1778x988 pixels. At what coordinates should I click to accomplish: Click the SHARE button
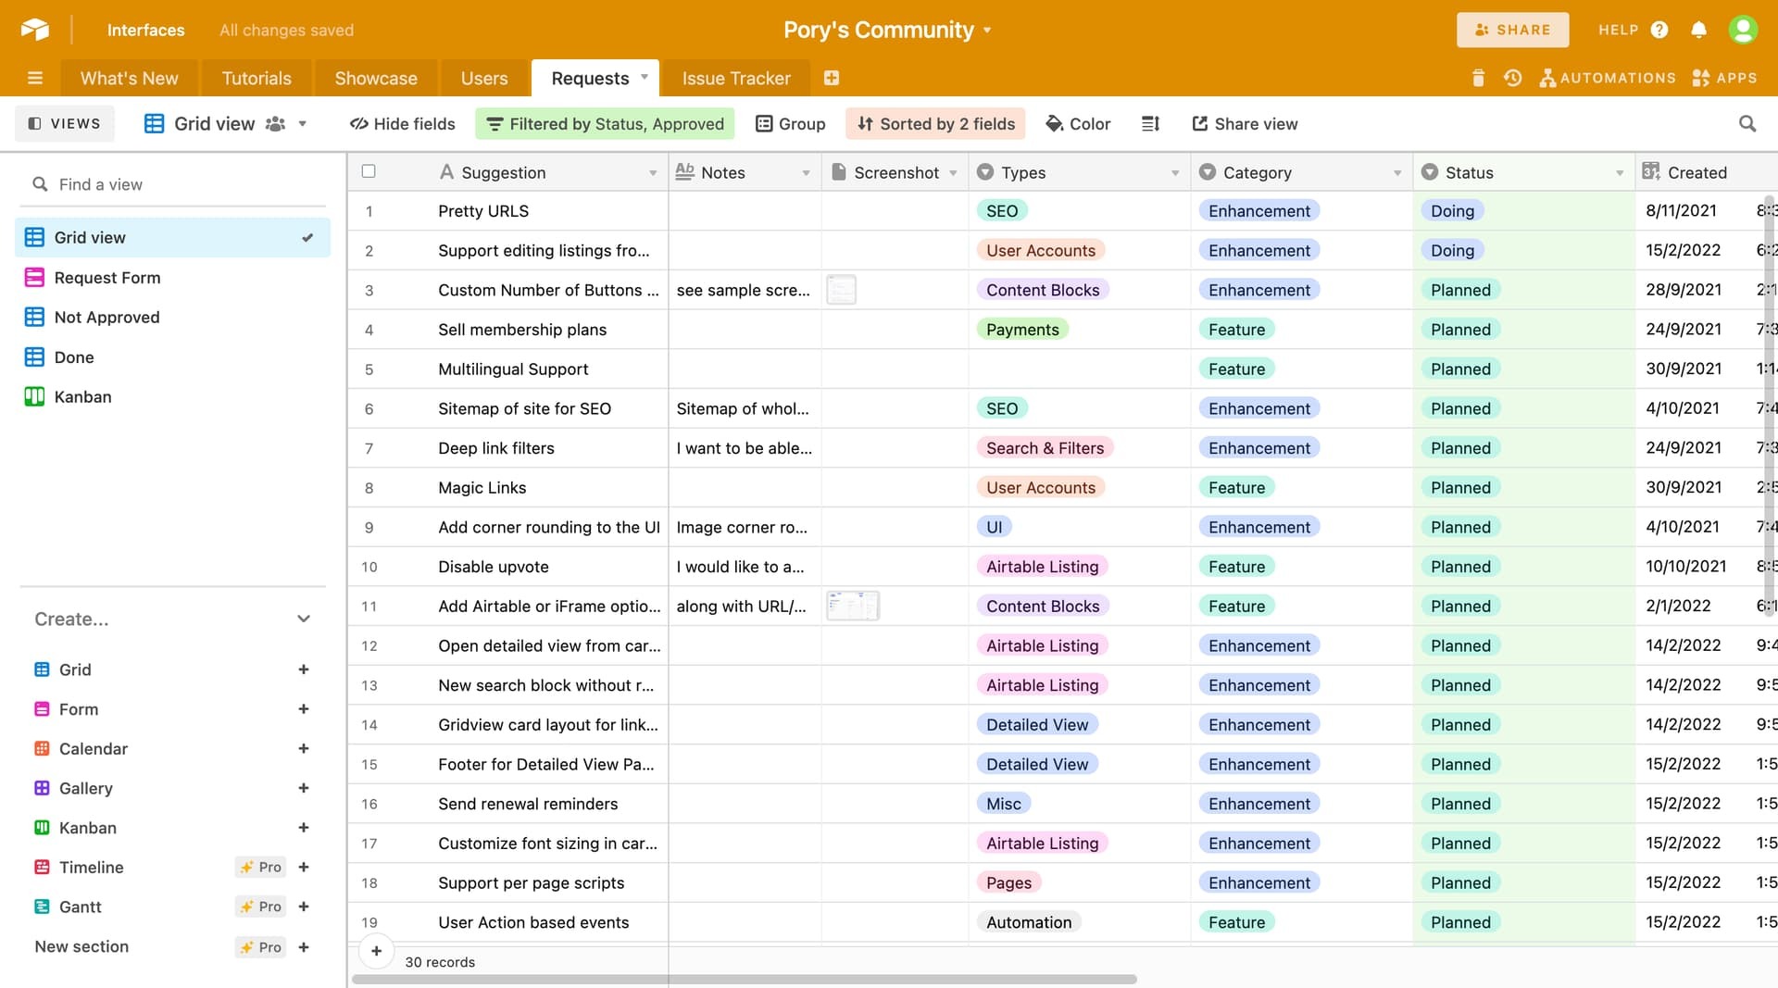pyautogui.click(x=1512, y=30)
